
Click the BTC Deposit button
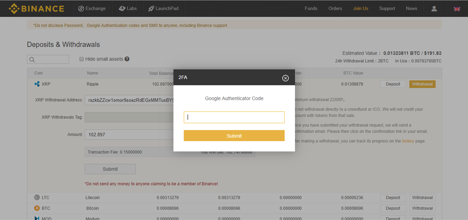coord(393,208)
